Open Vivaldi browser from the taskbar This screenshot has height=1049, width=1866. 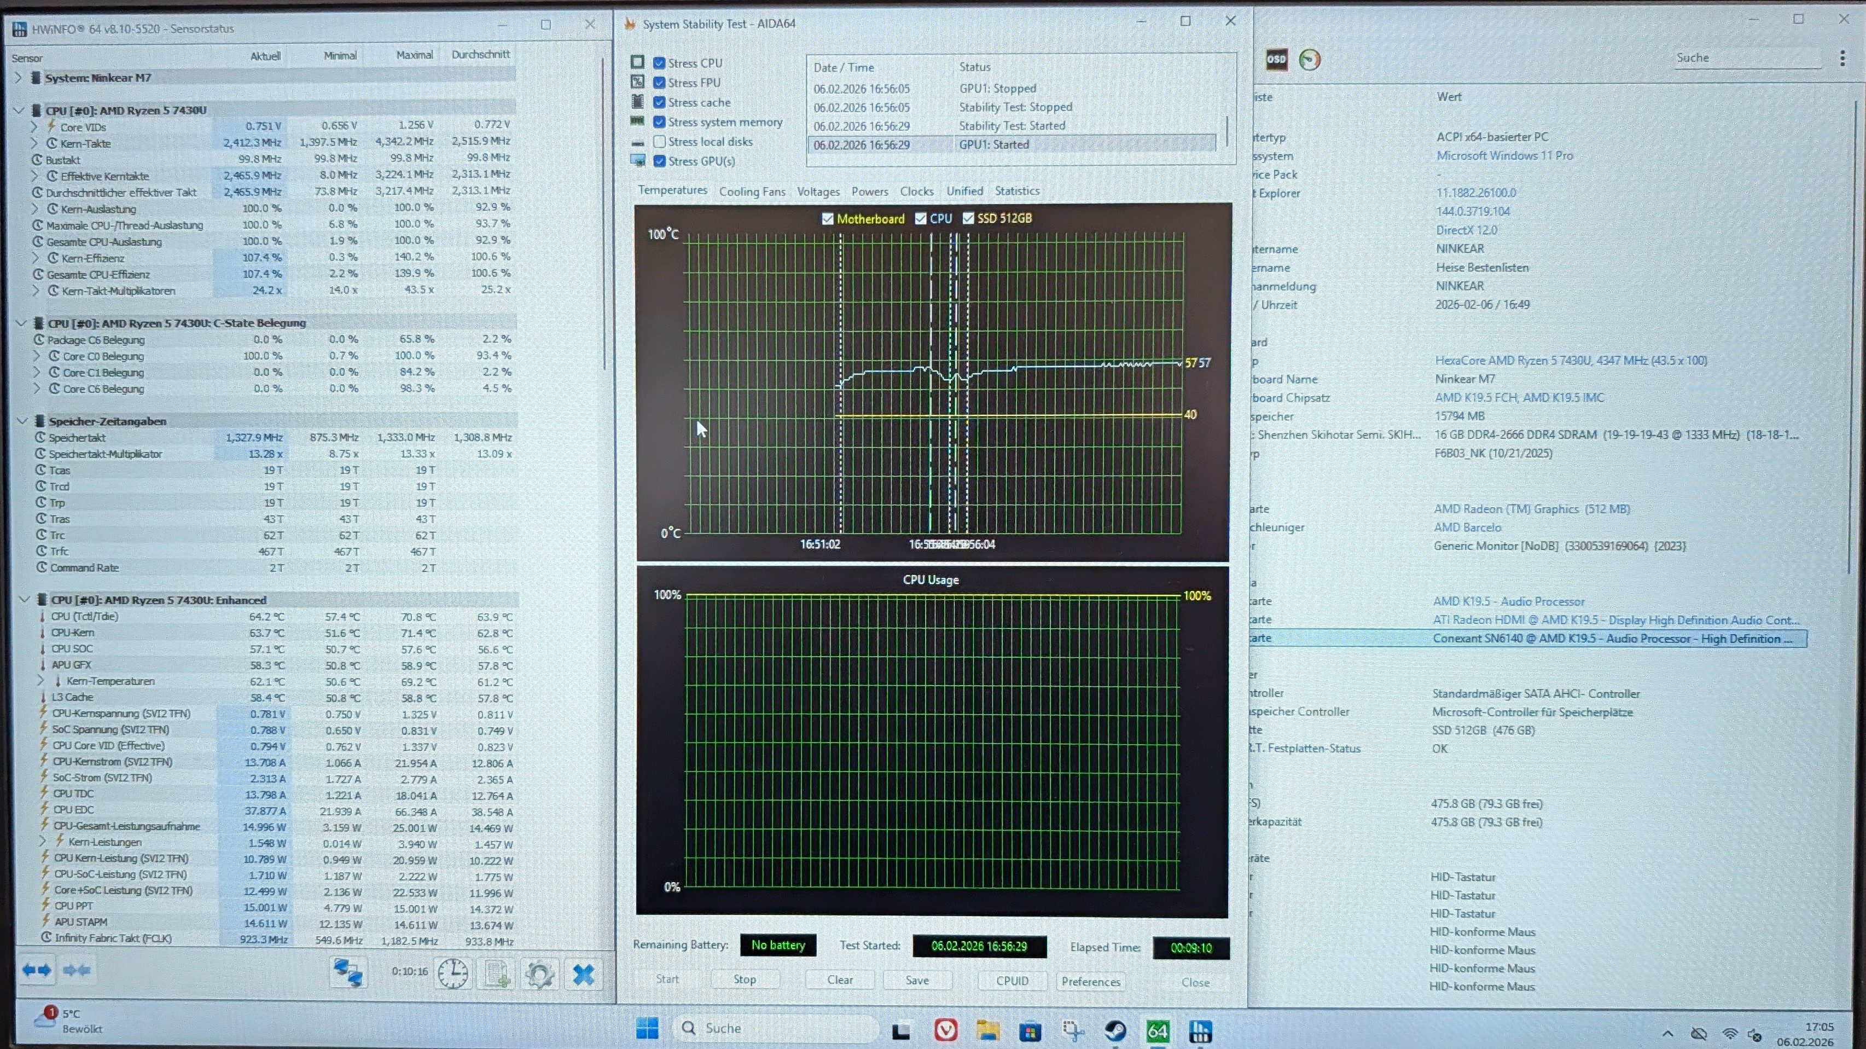(x=945, y=1029)
